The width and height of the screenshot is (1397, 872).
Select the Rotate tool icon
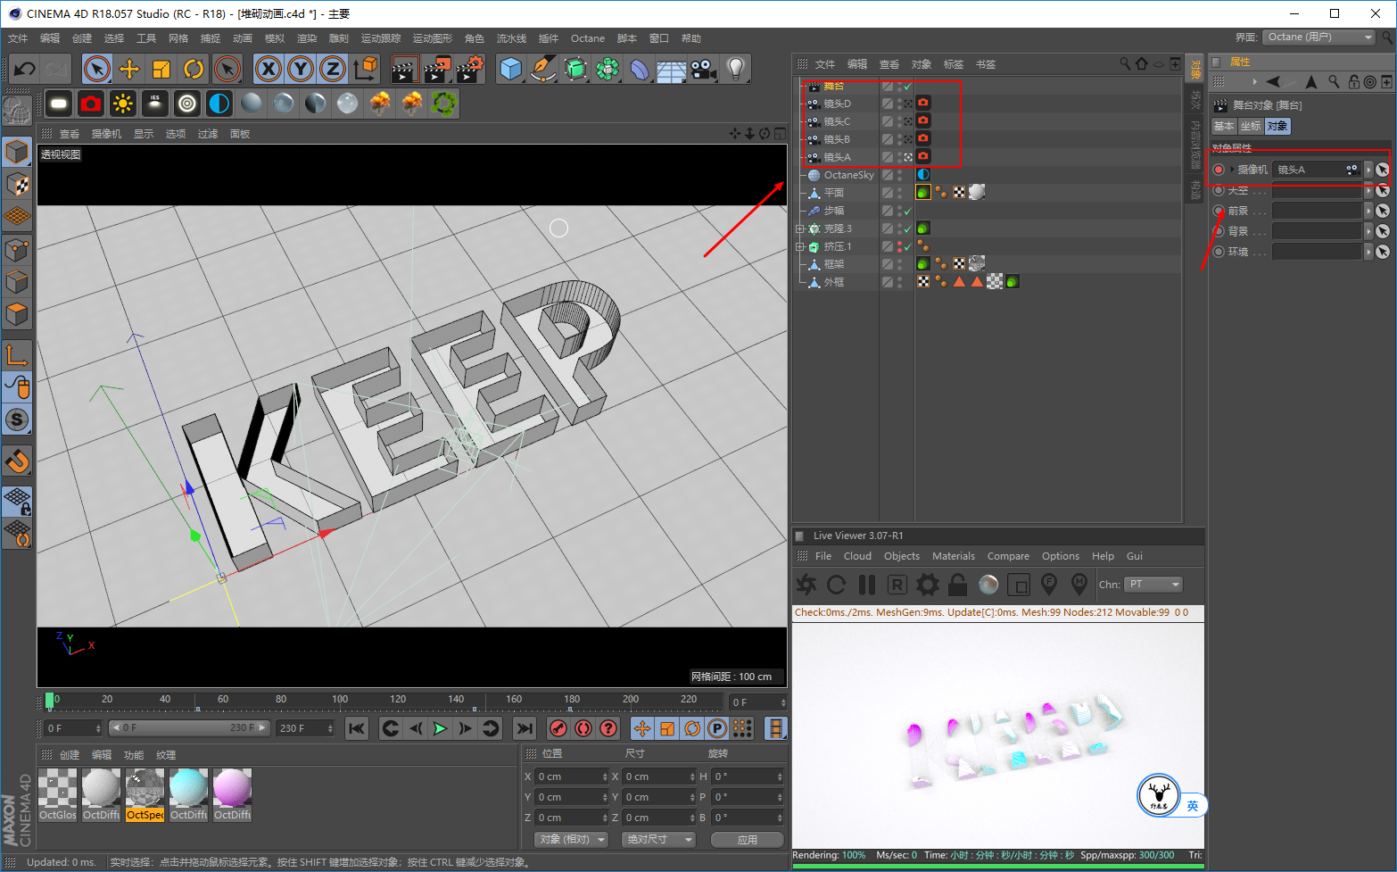point(194,69)
